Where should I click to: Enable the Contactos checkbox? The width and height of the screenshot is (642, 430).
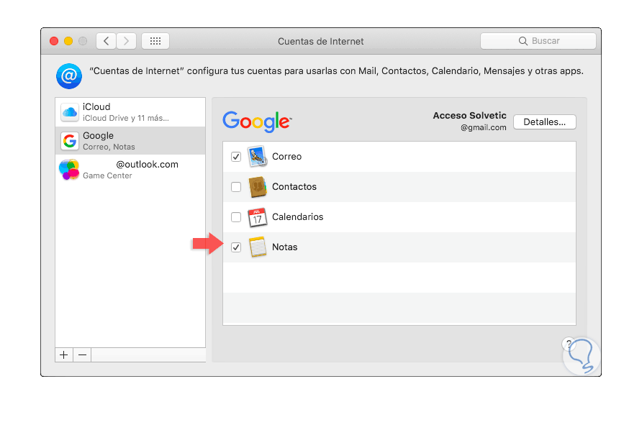pyautogui.click(x=236, y=187)
